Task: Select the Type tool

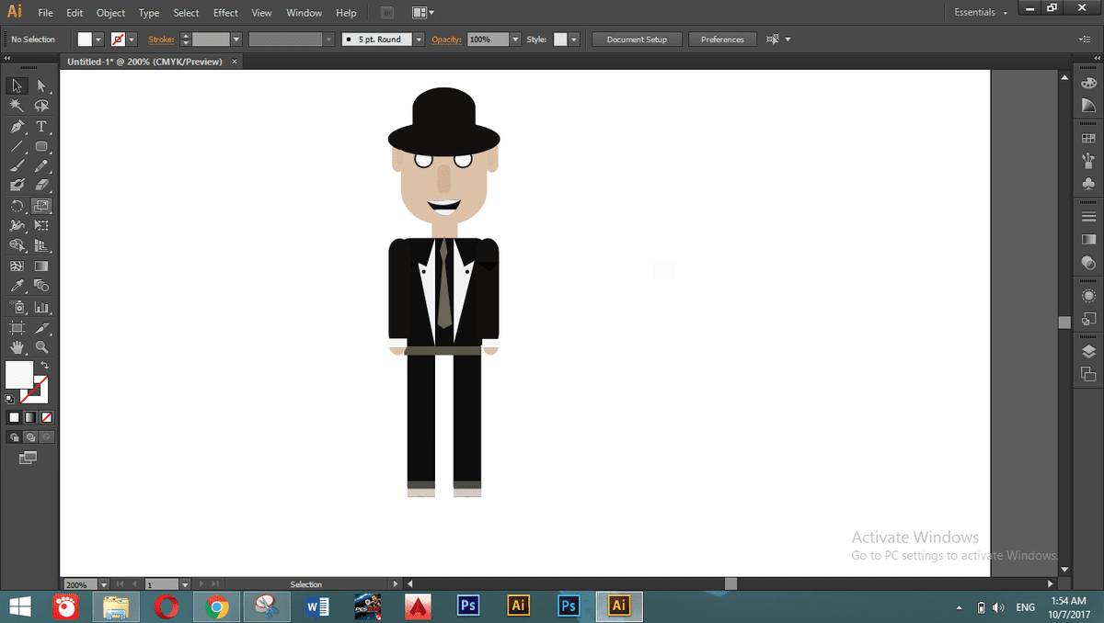Action: 41,127
